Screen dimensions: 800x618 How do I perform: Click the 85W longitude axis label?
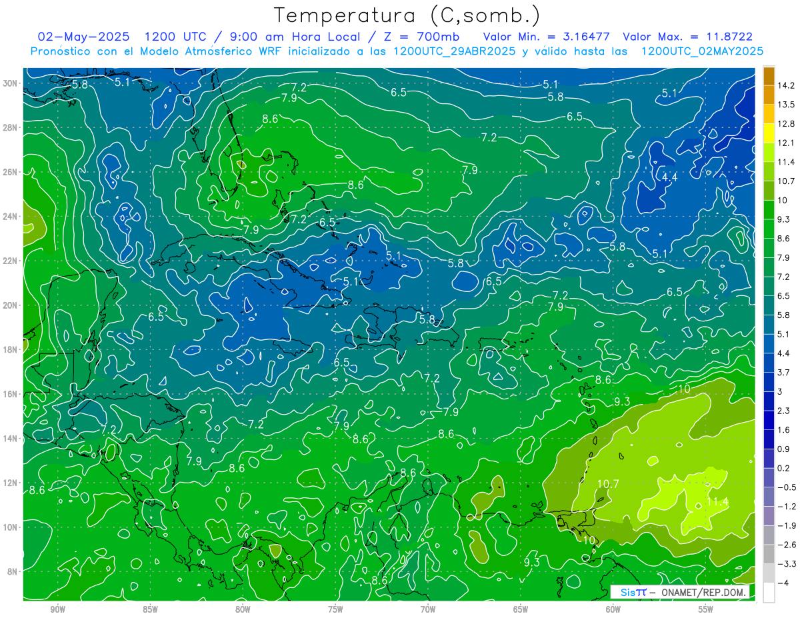pyautogui.click(x=150, y=609)
